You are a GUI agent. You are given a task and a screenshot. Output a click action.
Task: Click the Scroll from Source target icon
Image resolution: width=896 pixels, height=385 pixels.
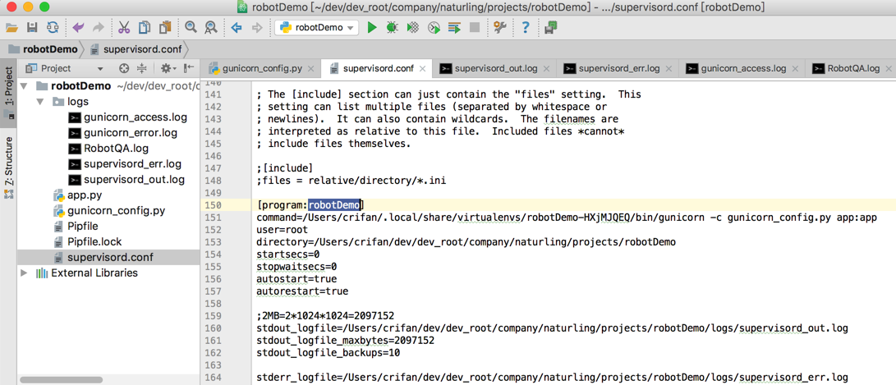tap(124, 69)
